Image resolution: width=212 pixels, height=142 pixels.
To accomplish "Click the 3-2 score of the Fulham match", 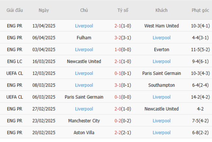I will [118, 38].
